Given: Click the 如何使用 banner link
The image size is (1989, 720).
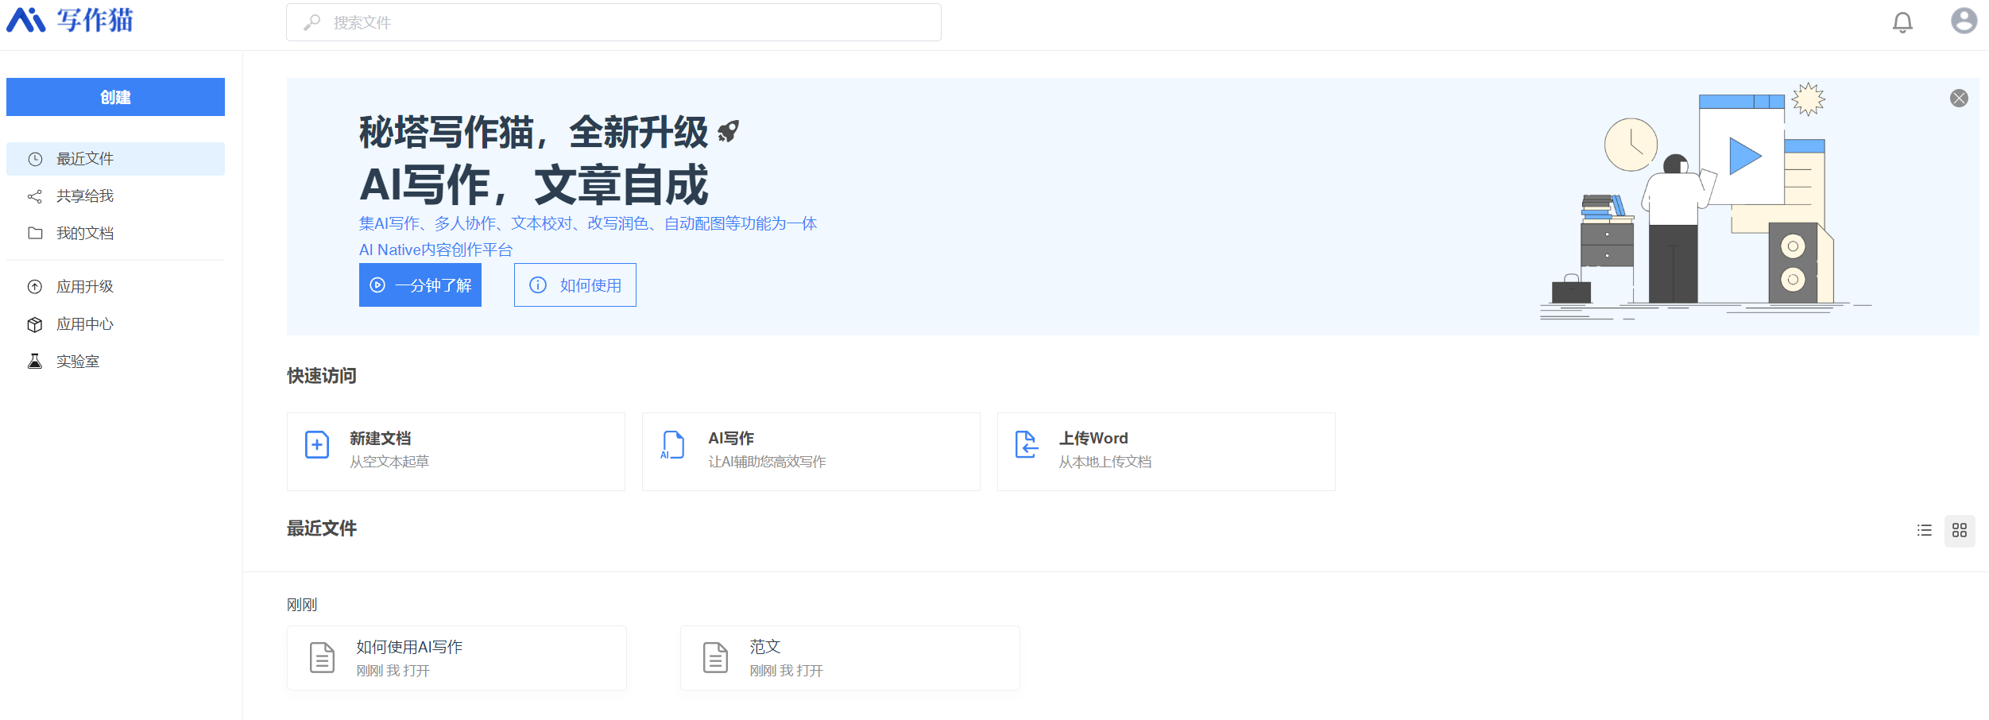Looking at the screenshot, I should pos(575,285).
